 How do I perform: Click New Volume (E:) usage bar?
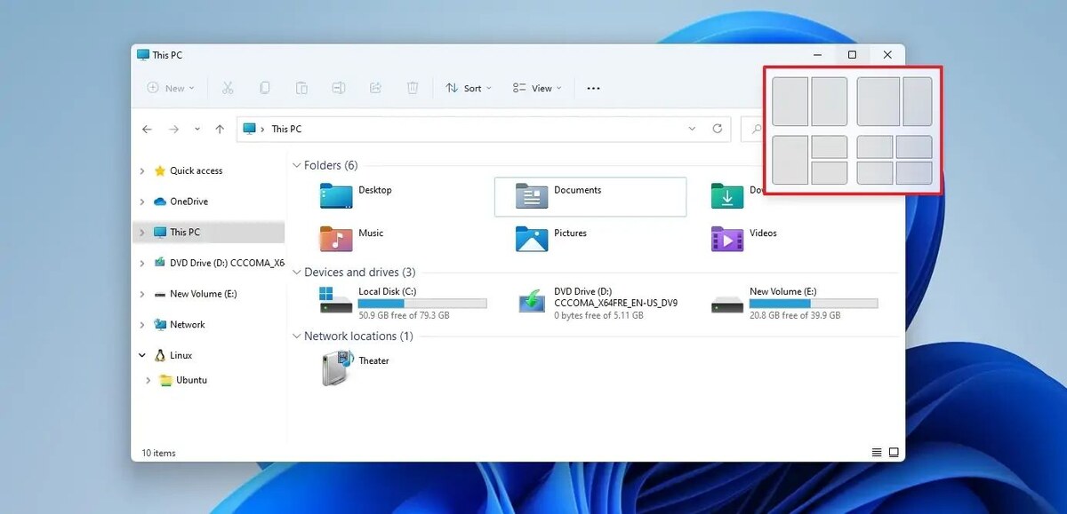(x=814, y=304)
